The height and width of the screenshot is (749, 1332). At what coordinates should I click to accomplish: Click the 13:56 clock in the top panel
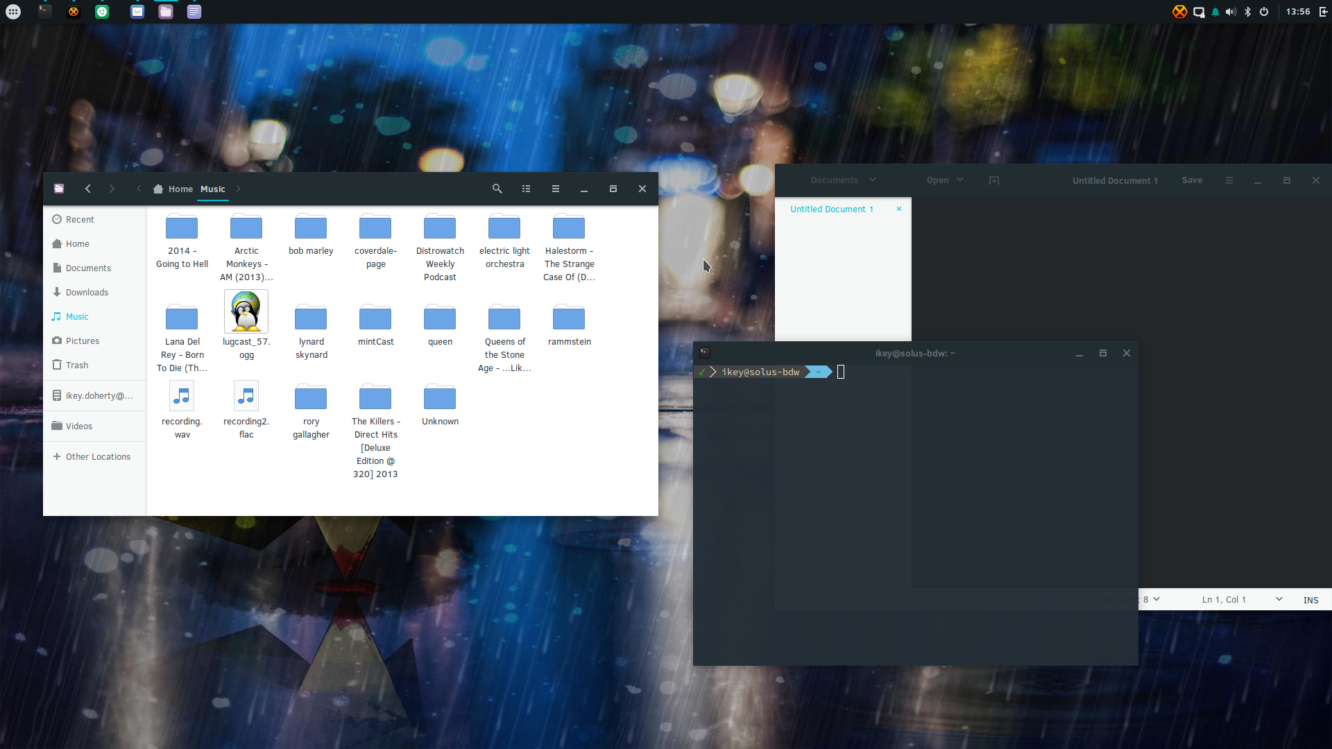click(1298, 12)
